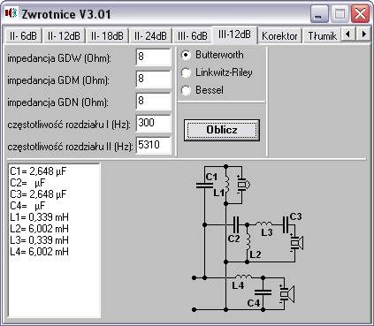Image resolution: width=374 pixels, height=326 pixels.
Task: Click the L4= 6,002 mH result line
Action: (39, 252)
